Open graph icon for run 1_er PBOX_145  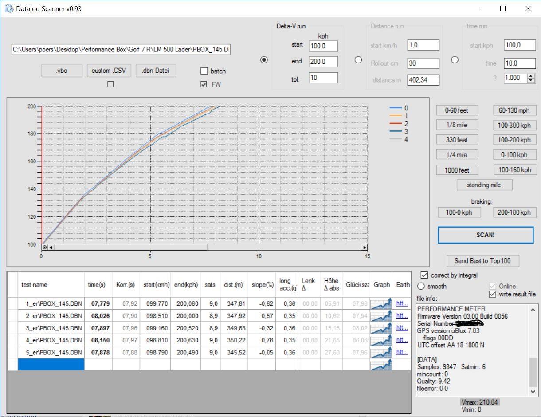(381, 303)
